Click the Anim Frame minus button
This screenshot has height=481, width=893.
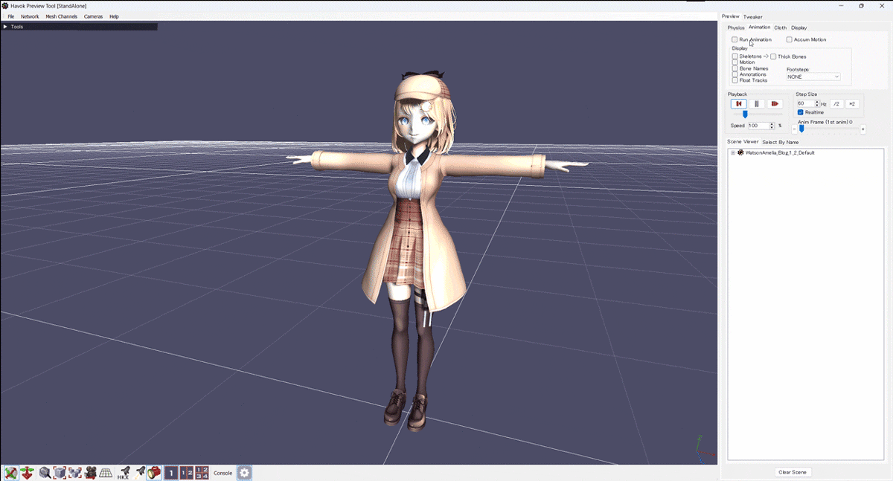click(x=794, y=129)
